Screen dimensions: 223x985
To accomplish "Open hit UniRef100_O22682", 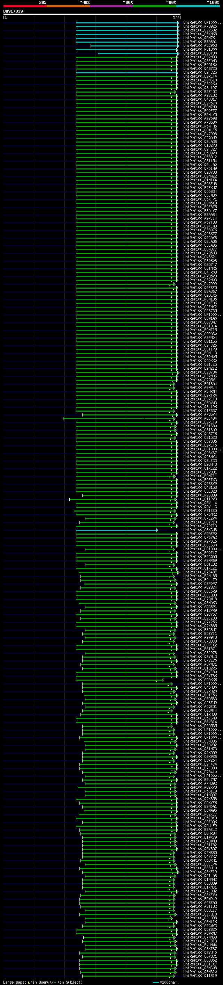I will [x=200, y=30].
